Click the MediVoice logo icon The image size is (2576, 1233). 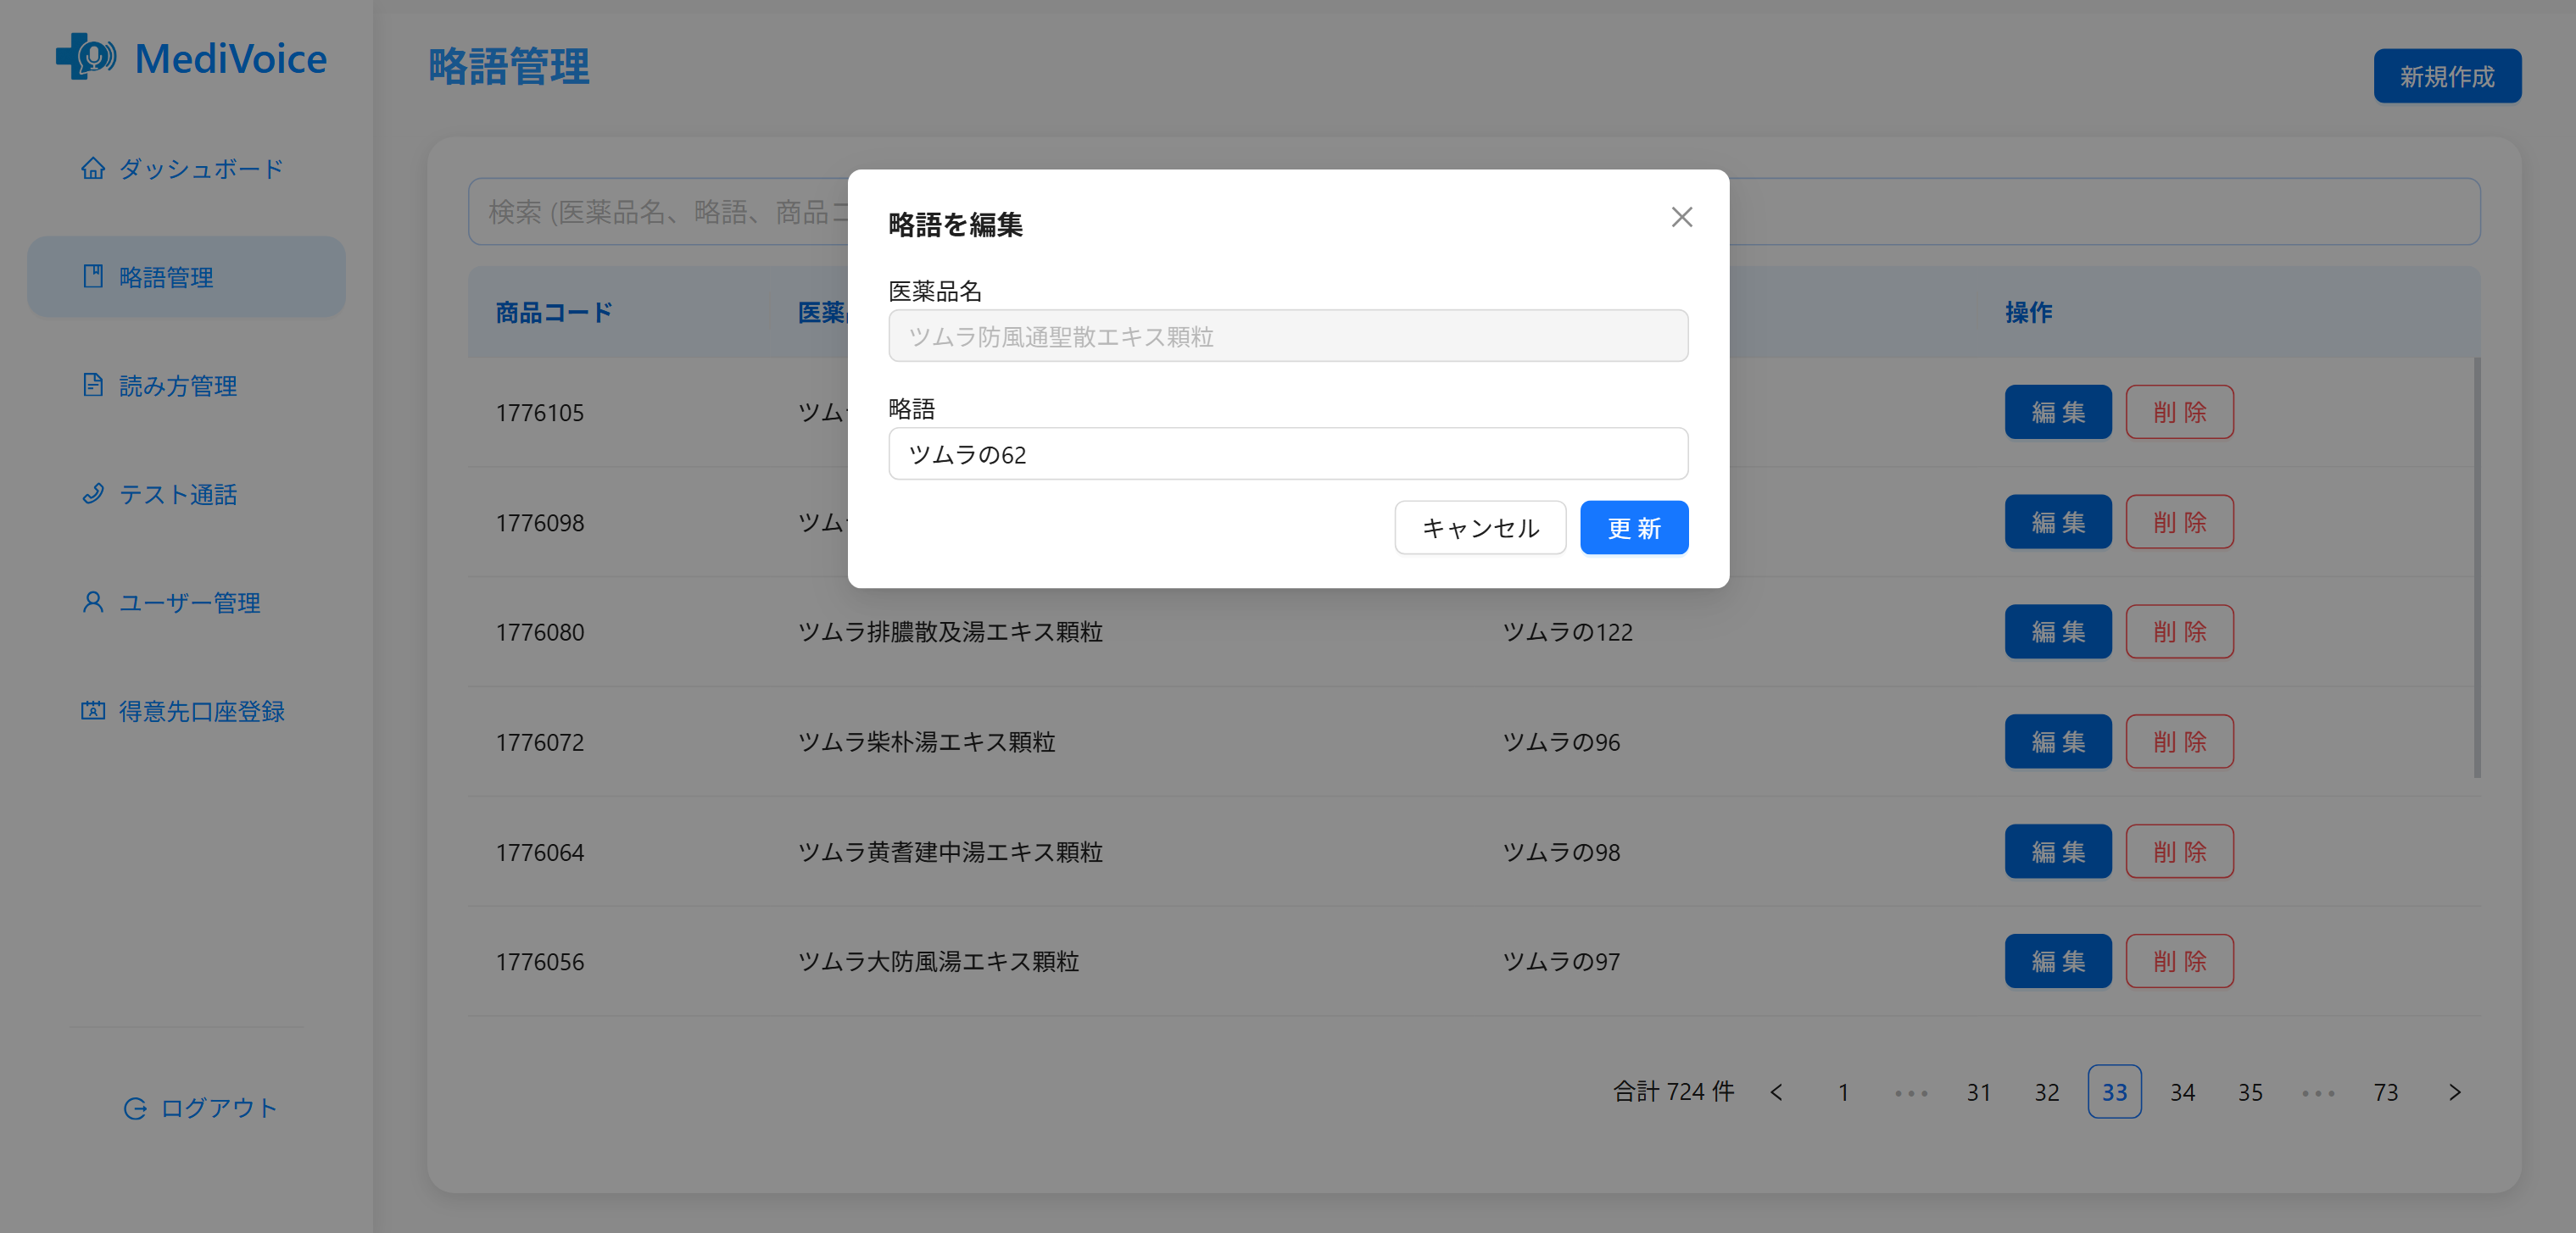[86, 56]
